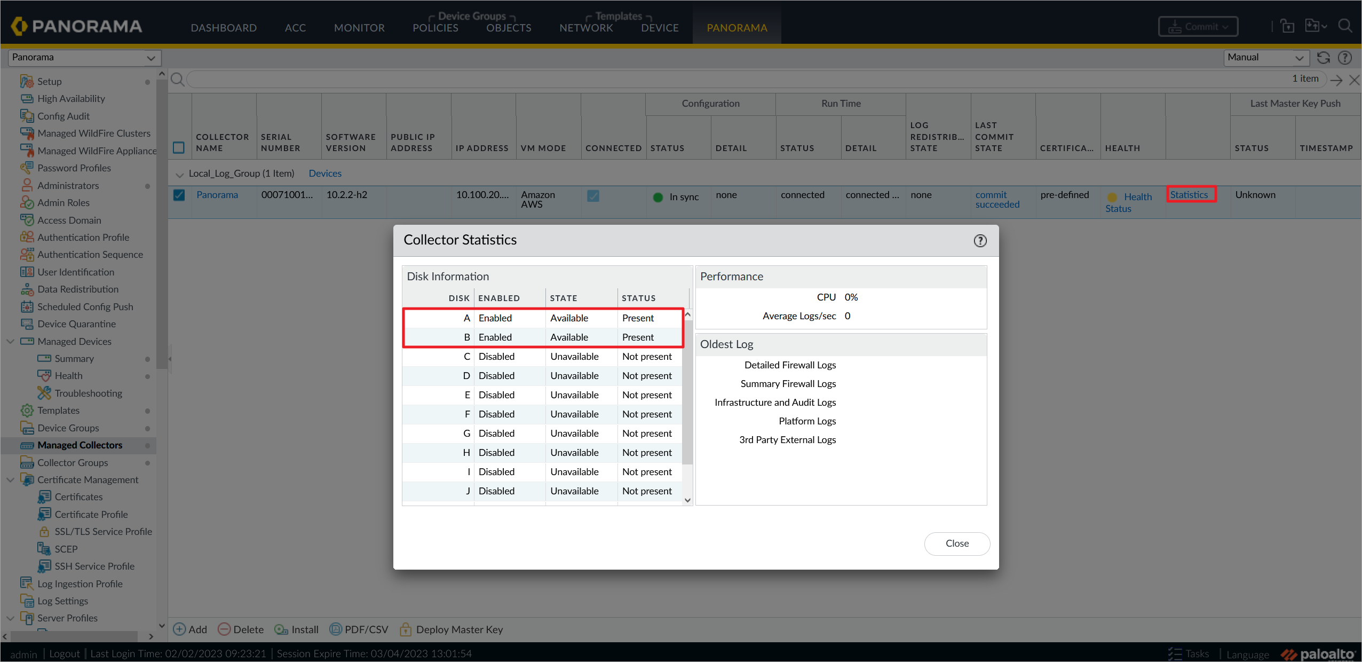
Task: Switch to the NETWORK tab
Action: coord(586,28)
